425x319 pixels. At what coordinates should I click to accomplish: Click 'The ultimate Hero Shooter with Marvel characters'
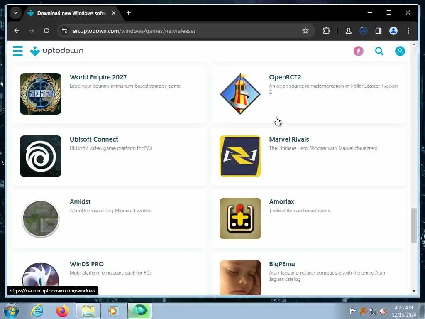tap(323, 148)
